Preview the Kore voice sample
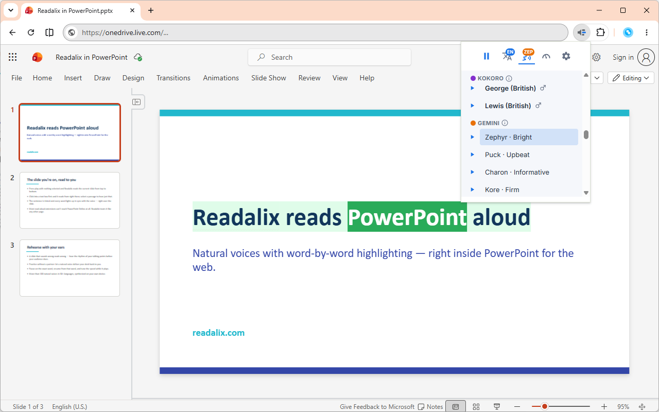The height and width of the screenshot is (412, 659). pyautogui.click(x=473, y=190)
